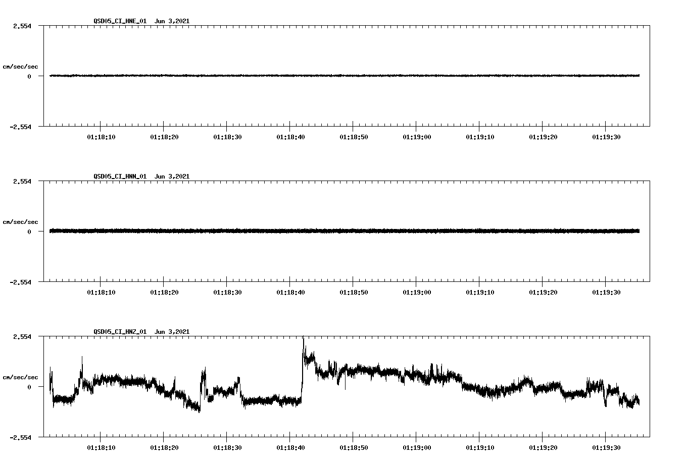This screenshot has width=686, height=466.
Task: Click 01:19:10 time label under HNE chart
Action: pyautogui.click(x=480, y=137)
